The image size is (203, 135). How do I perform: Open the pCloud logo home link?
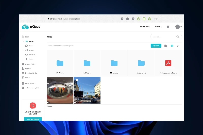(x=31, y=27)
